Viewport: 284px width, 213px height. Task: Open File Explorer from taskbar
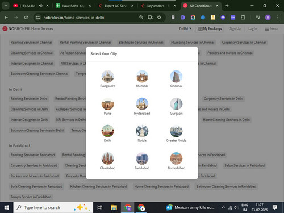[x=114, y=208]
